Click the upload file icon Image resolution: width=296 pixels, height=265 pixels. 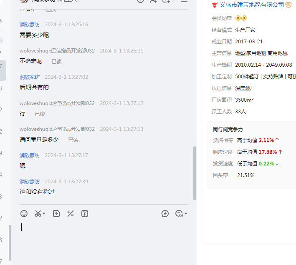pyautogui.click(x=56, y=214)
